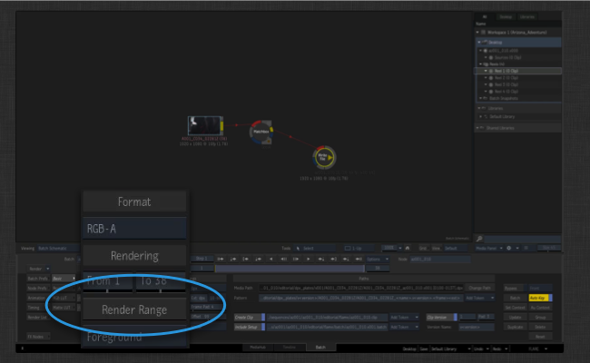Click the Update button

click(x=516, y=317)
